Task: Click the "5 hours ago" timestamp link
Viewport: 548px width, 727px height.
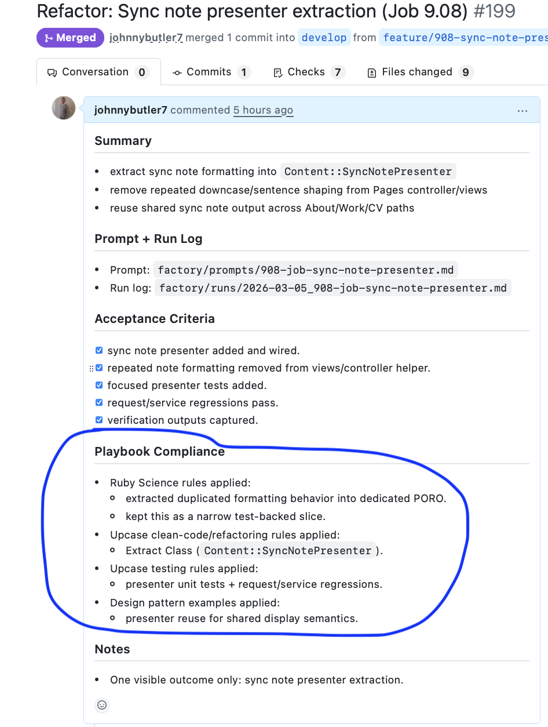Action: (x=263, y=110)
